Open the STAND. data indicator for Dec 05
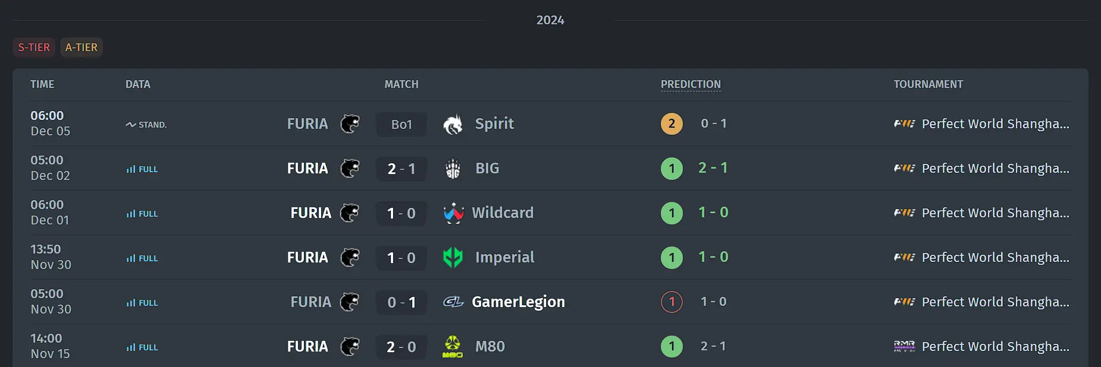 point(146,125)
